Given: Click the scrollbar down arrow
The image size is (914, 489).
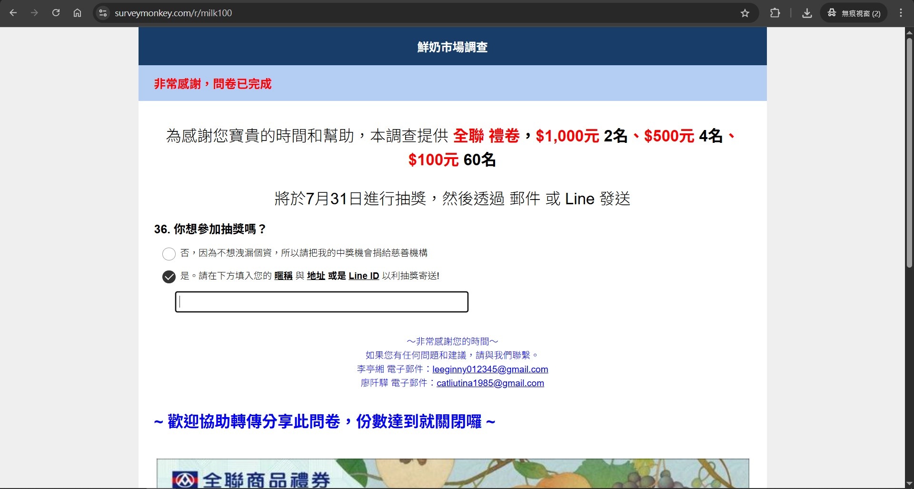Looking at the screenshot, I should [909, 484].
